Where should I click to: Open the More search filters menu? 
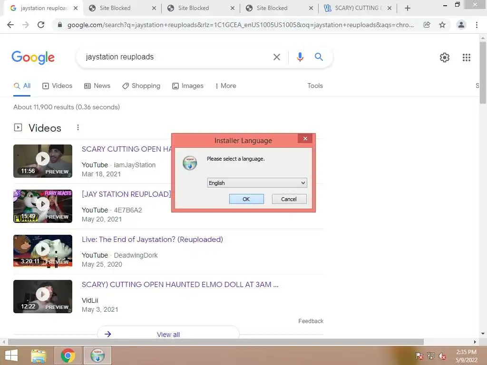(x=226, y=86)
